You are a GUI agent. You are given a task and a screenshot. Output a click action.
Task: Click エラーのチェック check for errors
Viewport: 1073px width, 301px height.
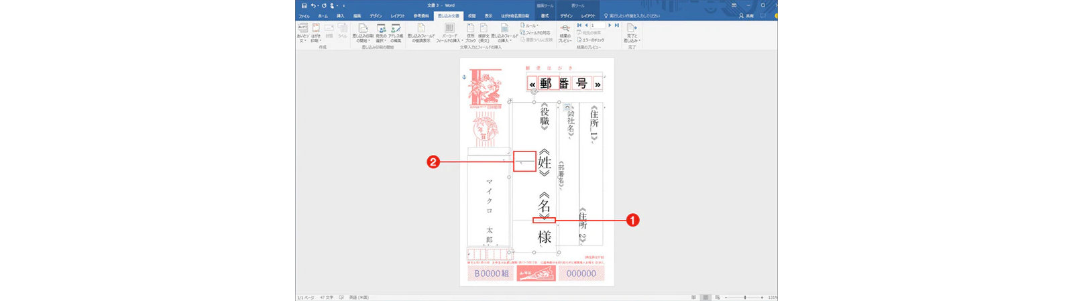point(591,40)
